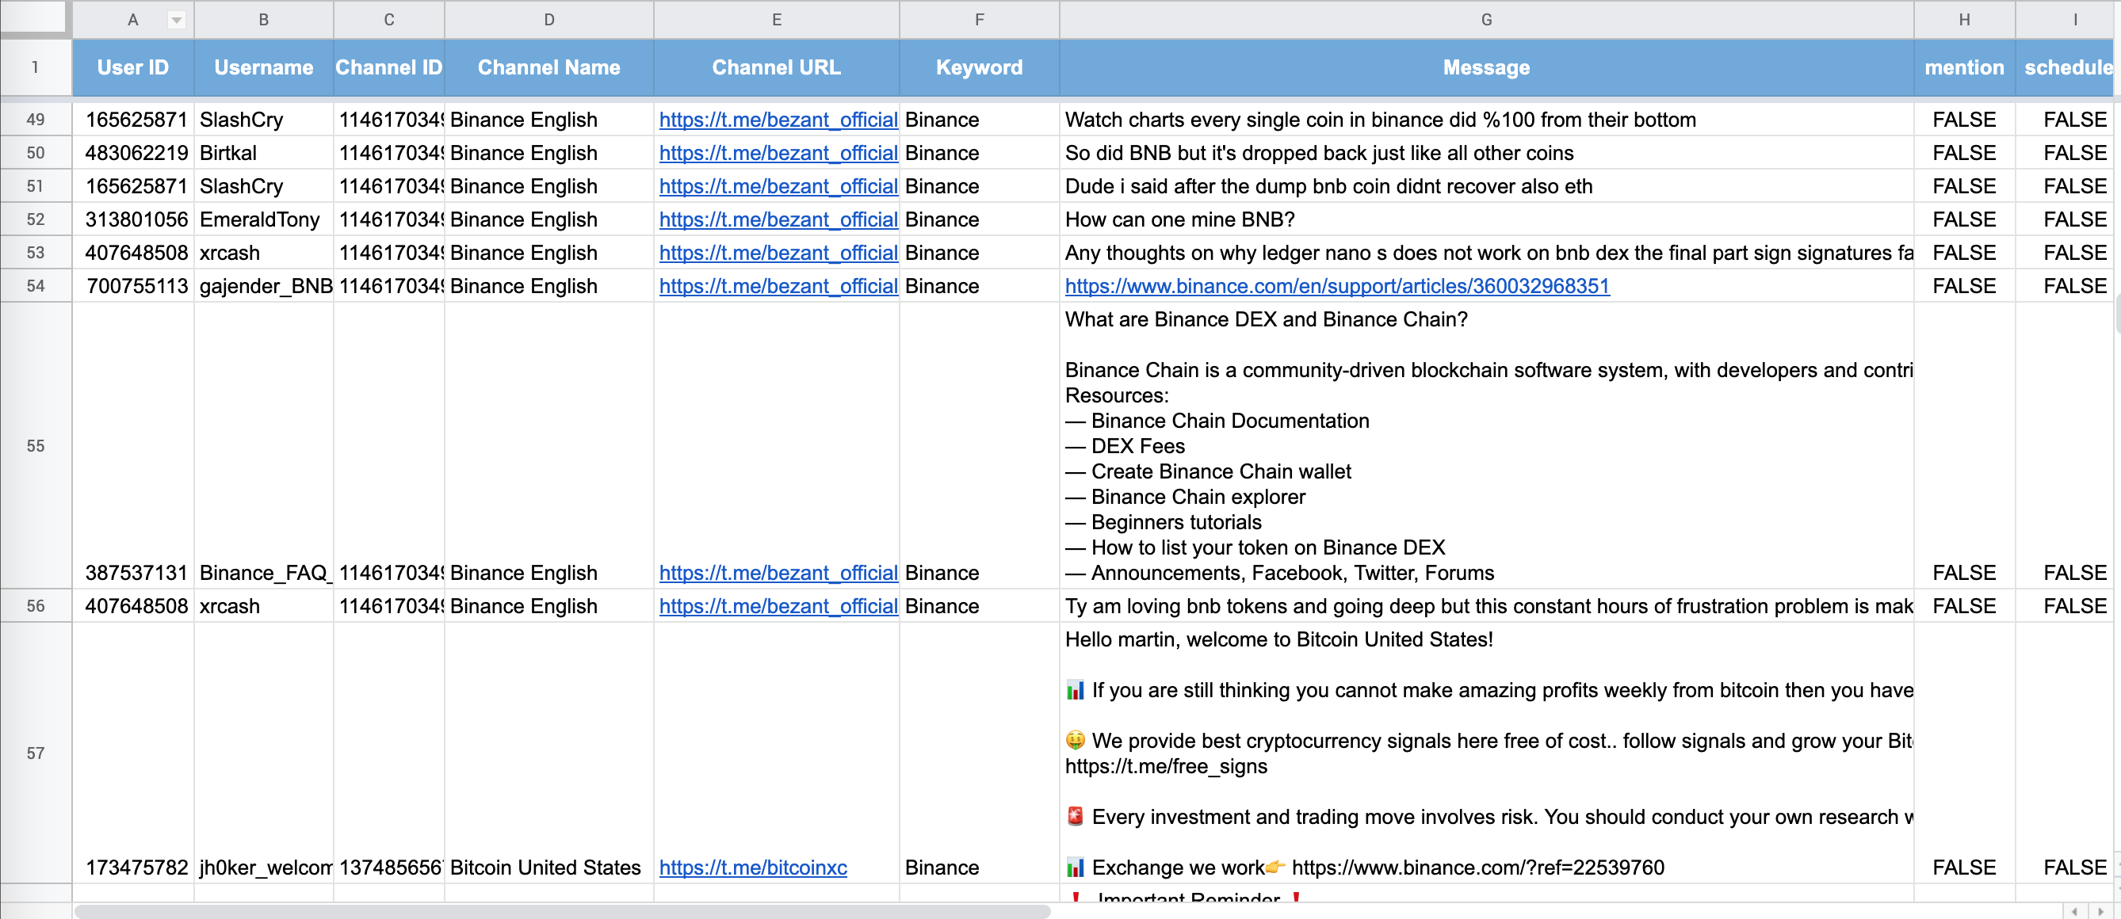This screenshot has width=2121, height=919.
Task: Click the Keyword header cell
Action: coord(978,67)
